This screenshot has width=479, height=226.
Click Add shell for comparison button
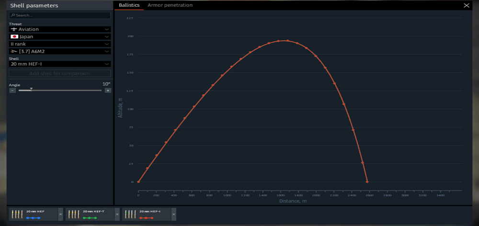tap(60, 73)
